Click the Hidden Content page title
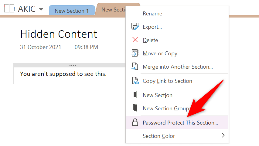 click(59, 34)
